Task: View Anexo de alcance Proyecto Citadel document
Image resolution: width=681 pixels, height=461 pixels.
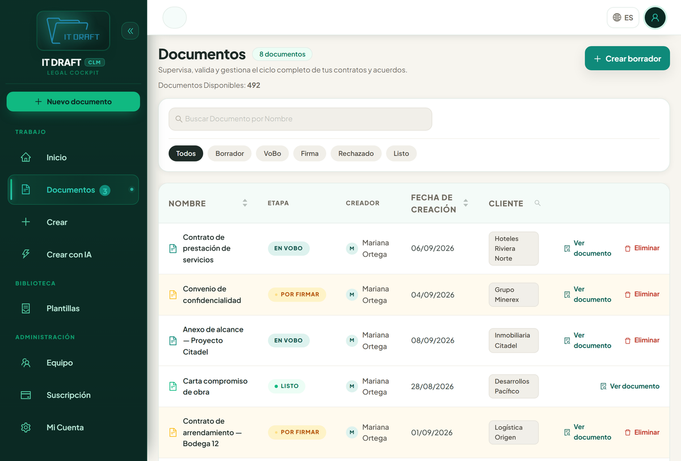Action: (x=587, y=340)
